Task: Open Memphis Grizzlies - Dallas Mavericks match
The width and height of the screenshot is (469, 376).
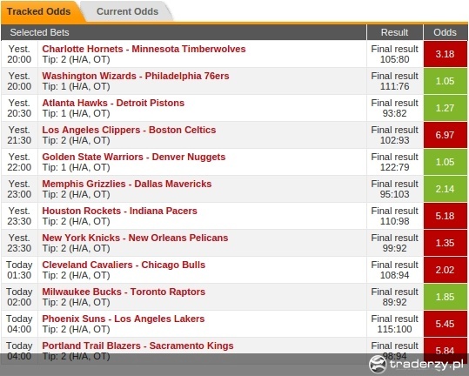Action: tap(127, 184)
